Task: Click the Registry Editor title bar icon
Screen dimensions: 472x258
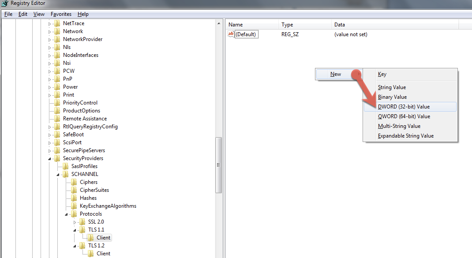Action: click(x=5, y=4)
